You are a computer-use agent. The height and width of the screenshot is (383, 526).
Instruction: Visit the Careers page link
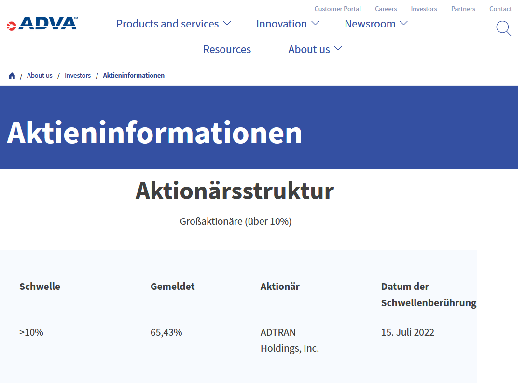386,8
